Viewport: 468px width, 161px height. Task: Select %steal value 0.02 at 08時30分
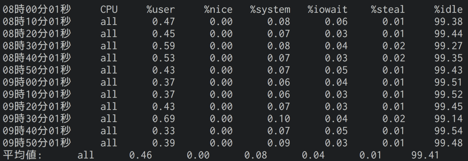pyautogui.click(x=394, y=46)
